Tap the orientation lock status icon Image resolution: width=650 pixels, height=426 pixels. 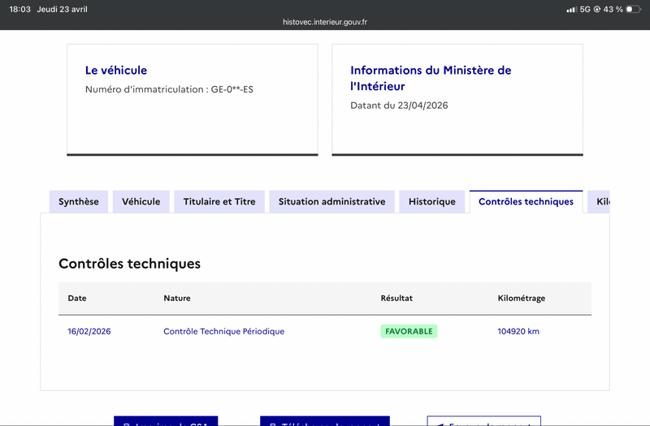pyautogui.click(x=597, y=9)
